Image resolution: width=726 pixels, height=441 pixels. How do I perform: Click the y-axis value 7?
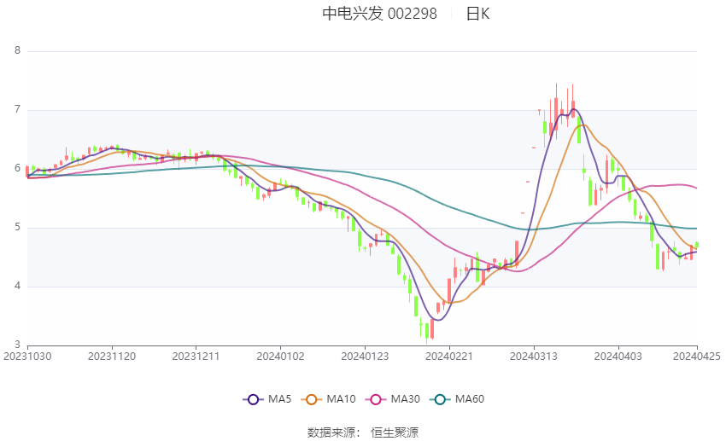point(18,109)
